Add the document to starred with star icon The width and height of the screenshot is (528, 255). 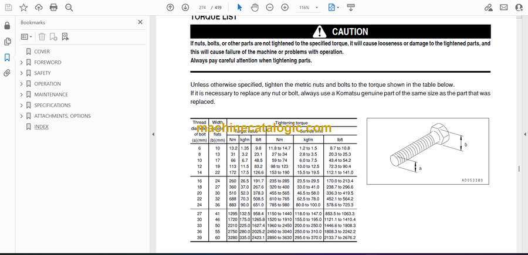point(23,8)
